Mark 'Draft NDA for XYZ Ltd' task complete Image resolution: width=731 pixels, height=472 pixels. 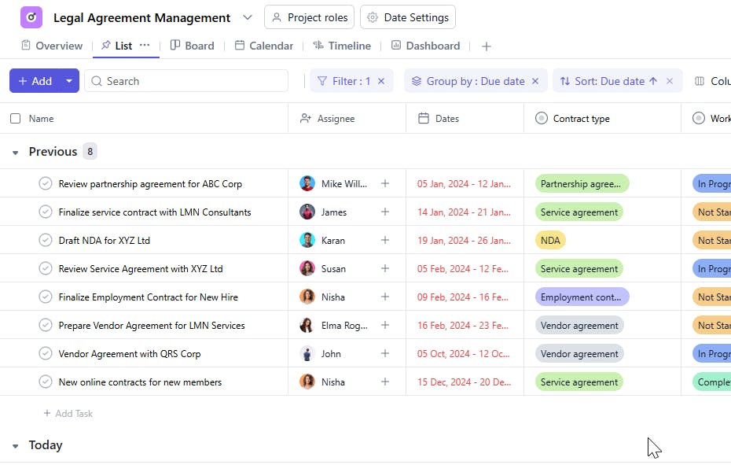[46, 241]
